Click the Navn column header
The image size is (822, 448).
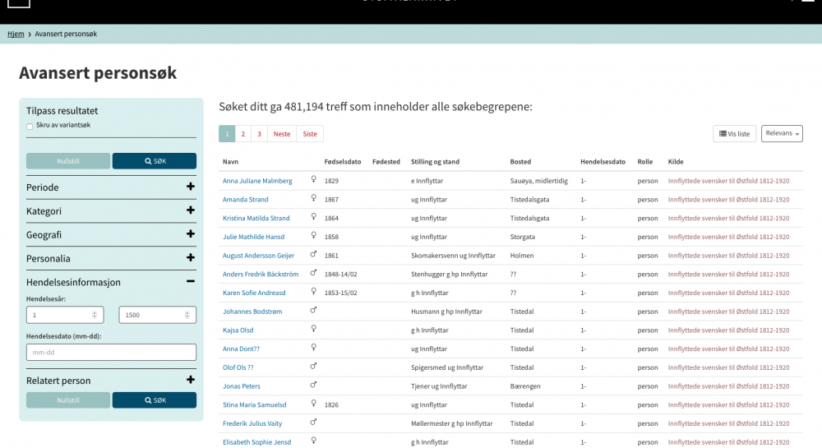(231, 162)
